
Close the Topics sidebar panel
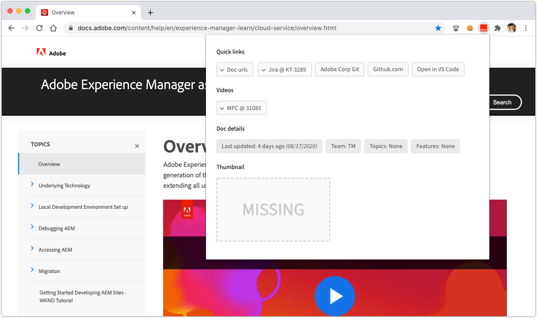coord(137,146)
